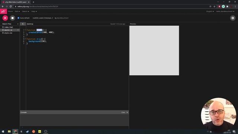This screenshot has width=238, height=134.
Task: Open the Windows Start menu
Action: 3,131
